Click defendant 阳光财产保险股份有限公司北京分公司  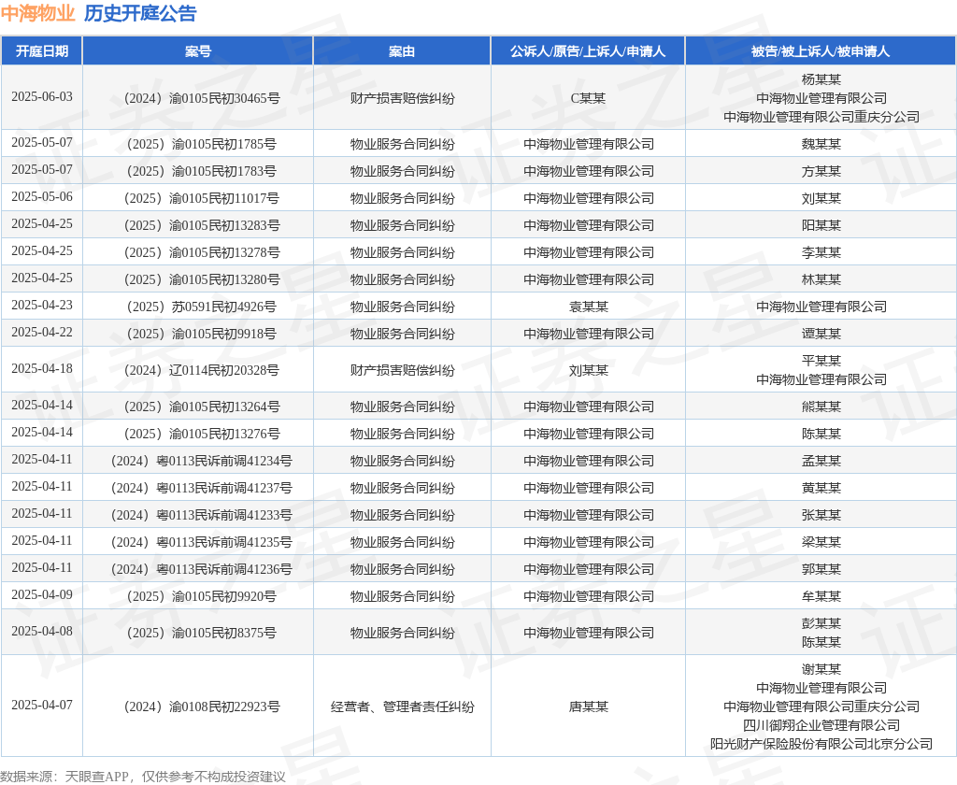tap(821, 744)
